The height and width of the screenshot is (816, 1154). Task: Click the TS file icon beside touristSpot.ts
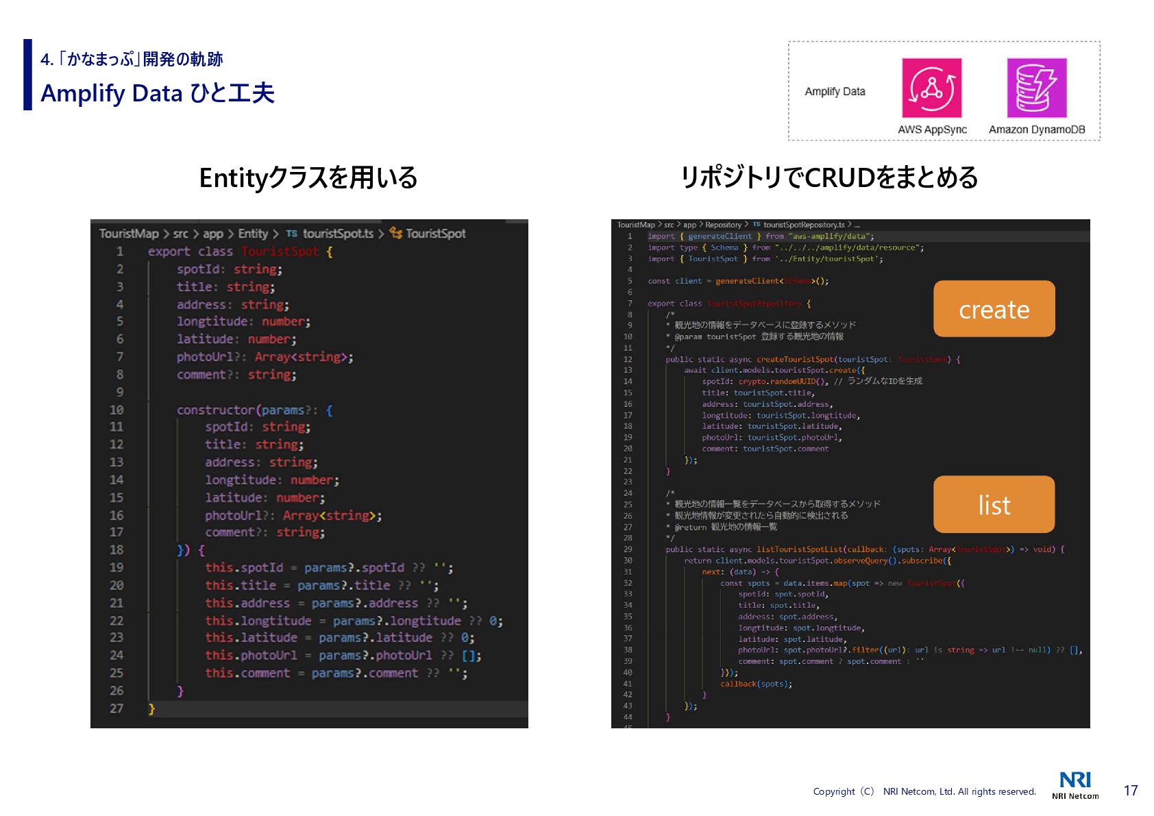pos(292,234)
